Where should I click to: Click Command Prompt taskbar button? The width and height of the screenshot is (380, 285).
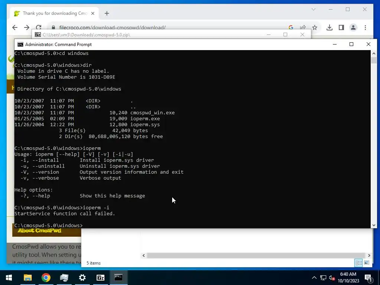[118, 278]
